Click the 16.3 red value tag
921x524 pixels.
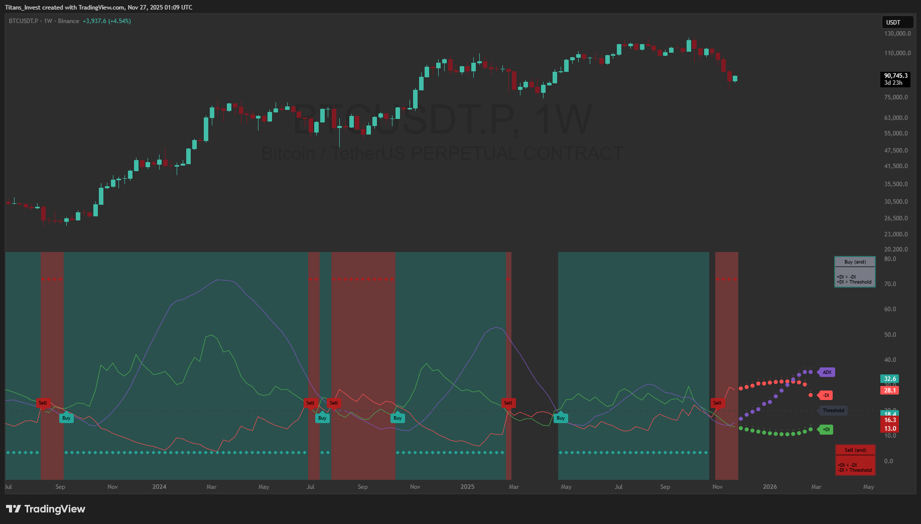click(x=890, y=420)
